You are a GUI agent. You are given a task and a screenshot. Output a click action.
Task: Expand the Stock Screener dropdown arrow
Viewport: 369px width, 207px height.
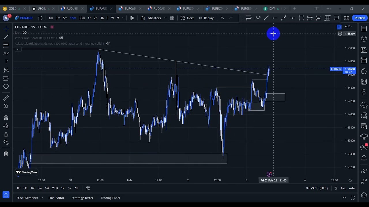pos(42,198)
